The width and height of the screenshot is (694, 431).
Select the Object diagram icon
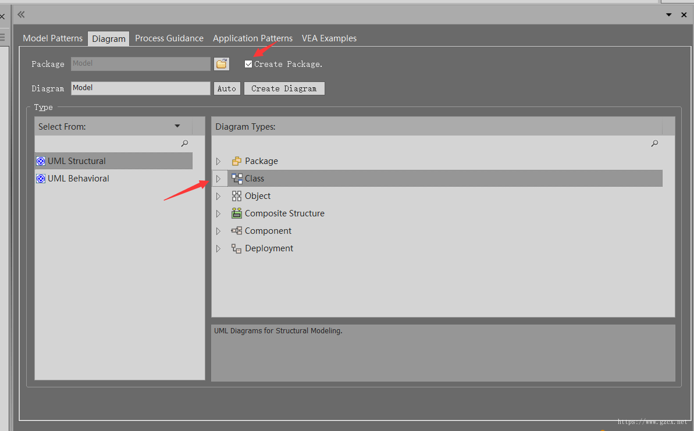click(x=236, y=196)
